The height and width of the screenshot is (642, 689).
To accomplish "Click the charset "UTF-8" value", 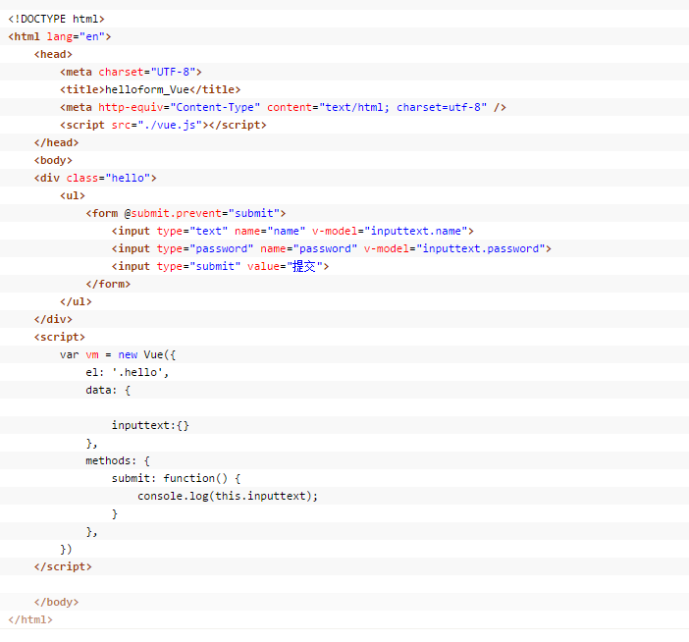I will pos(173,72).
